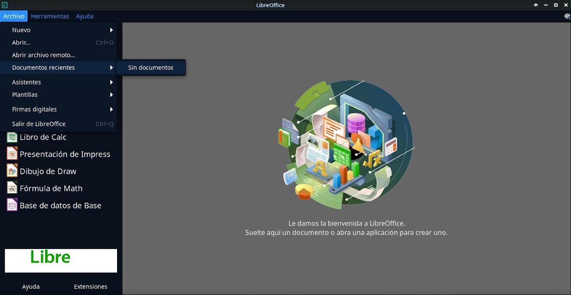Click the green Libre logo
The image size is (571, 295).
(x=60, y=260)
